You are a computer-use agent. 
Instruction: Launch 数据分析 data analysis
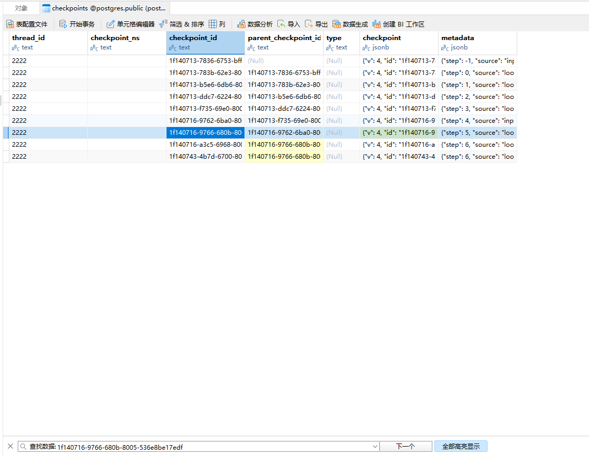[254, 24]
